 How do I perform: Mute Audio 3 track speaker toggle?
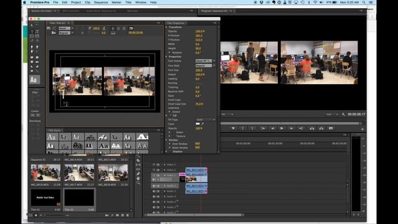click(x=154, y=197)
